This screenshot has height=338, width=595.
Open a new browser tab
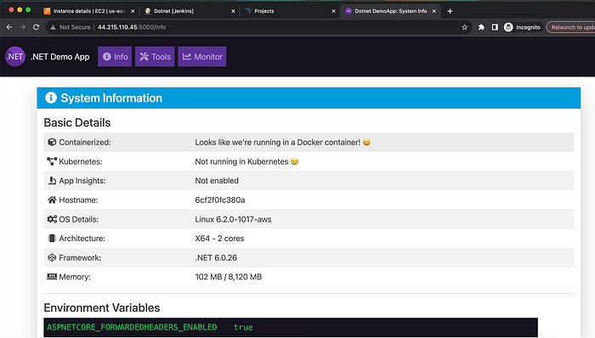click(450, 11)
